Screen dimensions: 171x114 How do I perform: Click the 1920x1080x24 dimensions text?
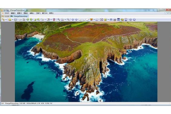click(31, 103)
